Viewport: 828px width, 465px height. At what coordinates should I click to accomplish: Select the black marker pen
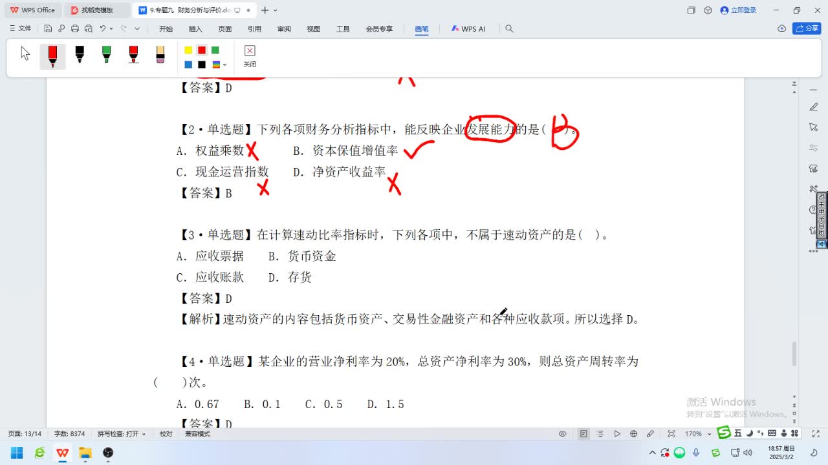click(80, 55)
